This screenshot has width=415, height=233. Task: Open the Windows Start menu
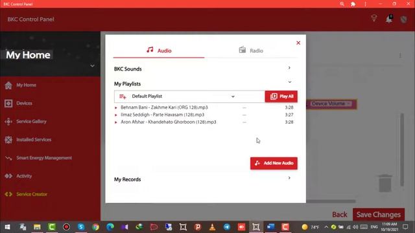[7, 227]
